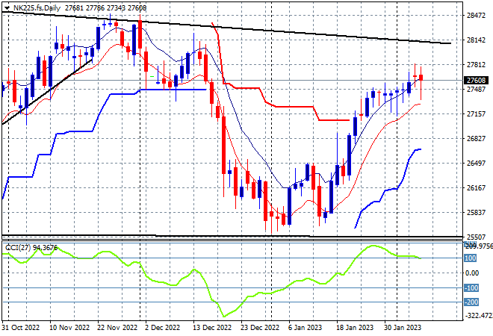Screen dimensions: 493x336
Task: Click the 25507 price axis label
Action: (x=476, y=237)
